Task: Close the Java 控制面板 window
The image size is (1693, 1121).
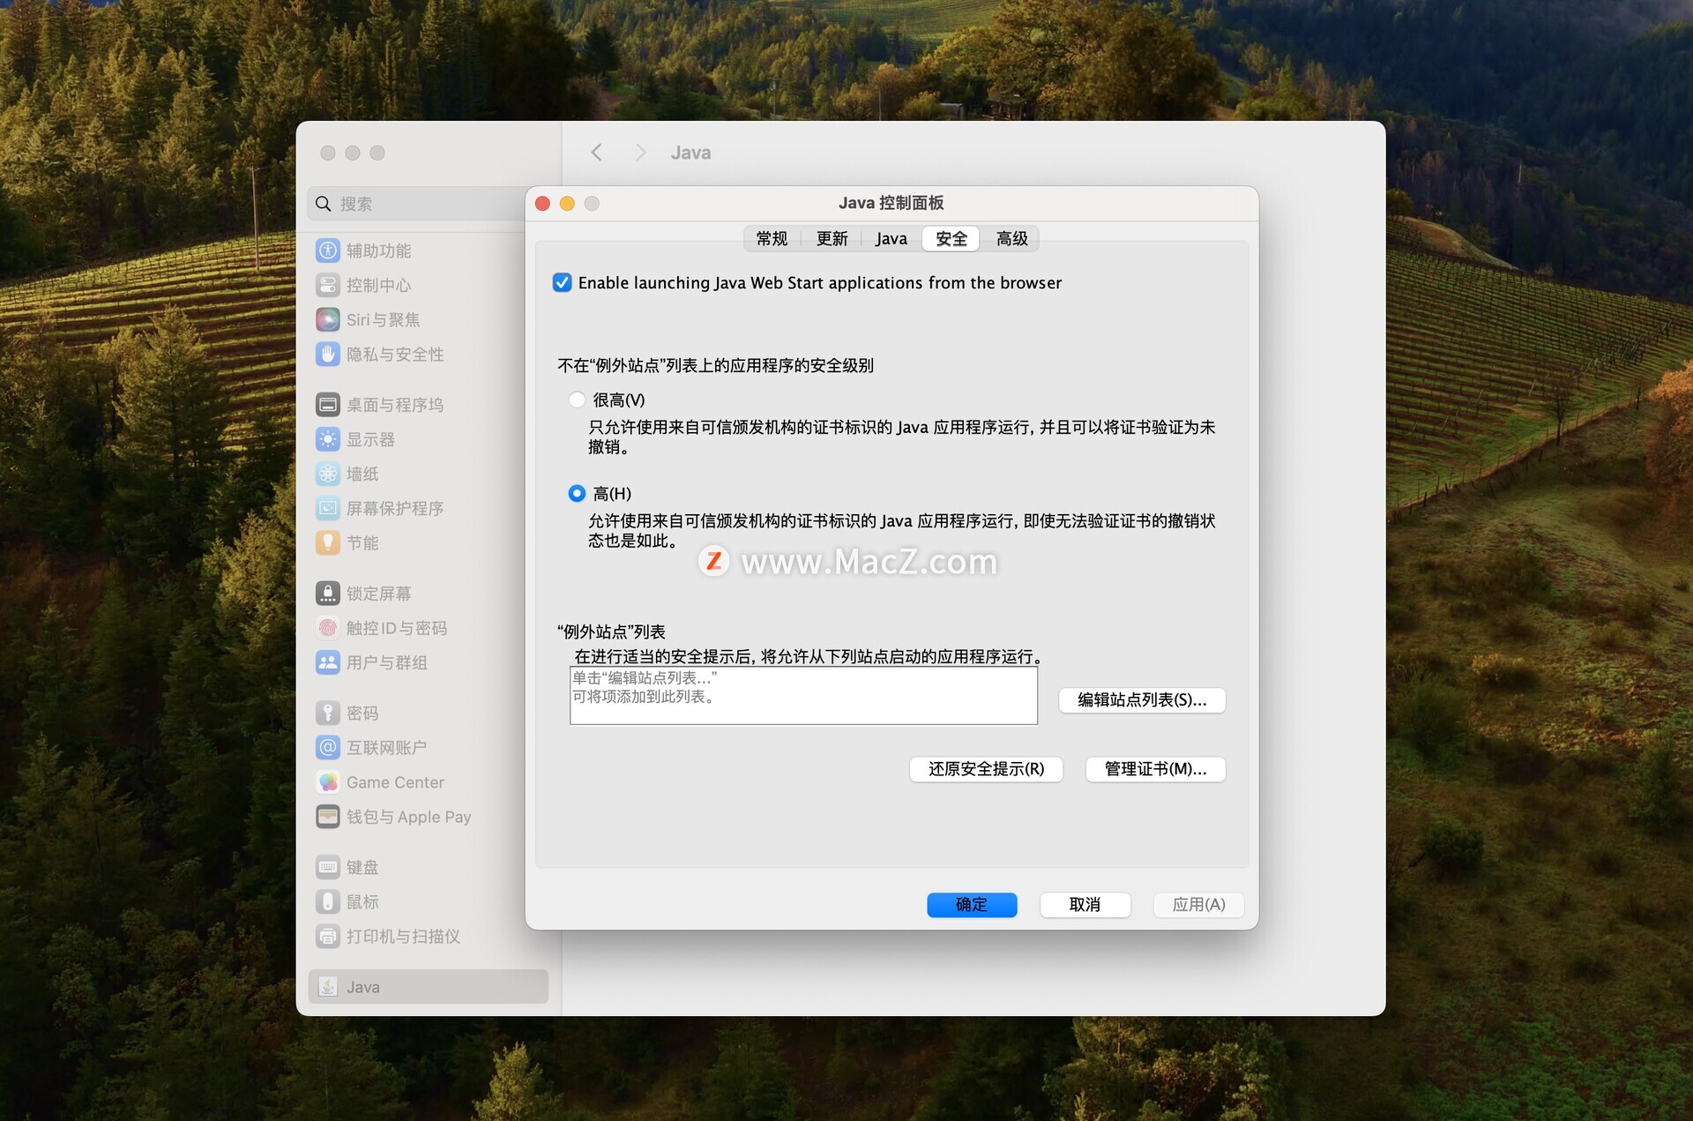Action: click(x=543, y=204)
